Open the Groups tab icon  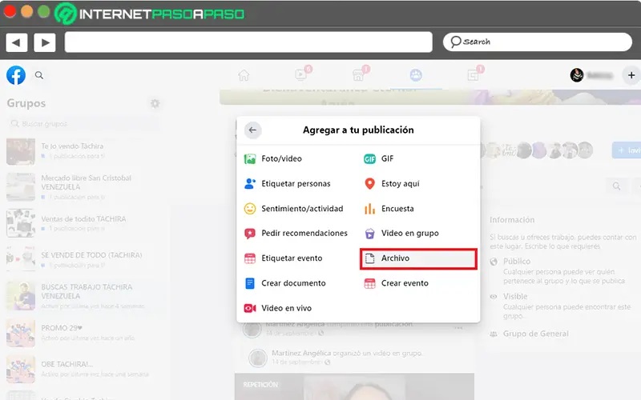tap(416, 75)
